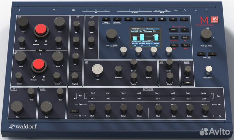Click the Ring Mod knob
This screenshot has width=234, height=140.
75,77
